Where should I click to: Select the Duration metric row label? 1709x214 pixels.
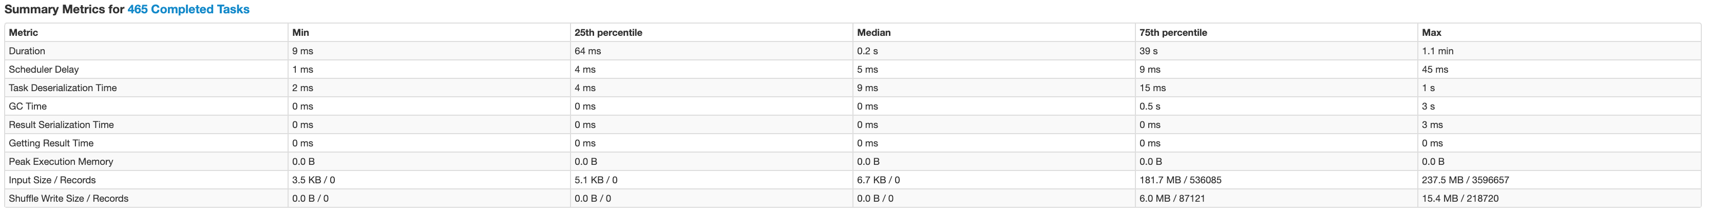click(27, 51)
